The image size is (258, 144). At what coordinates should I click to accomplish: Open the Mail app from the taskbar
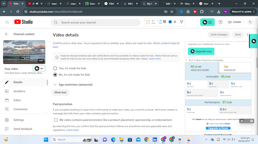coord(138,139)
